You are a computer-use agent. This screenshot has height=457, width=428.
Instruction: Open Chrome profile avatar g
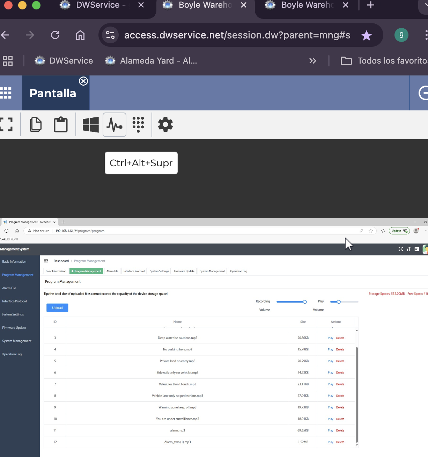(x=401, y=35)
